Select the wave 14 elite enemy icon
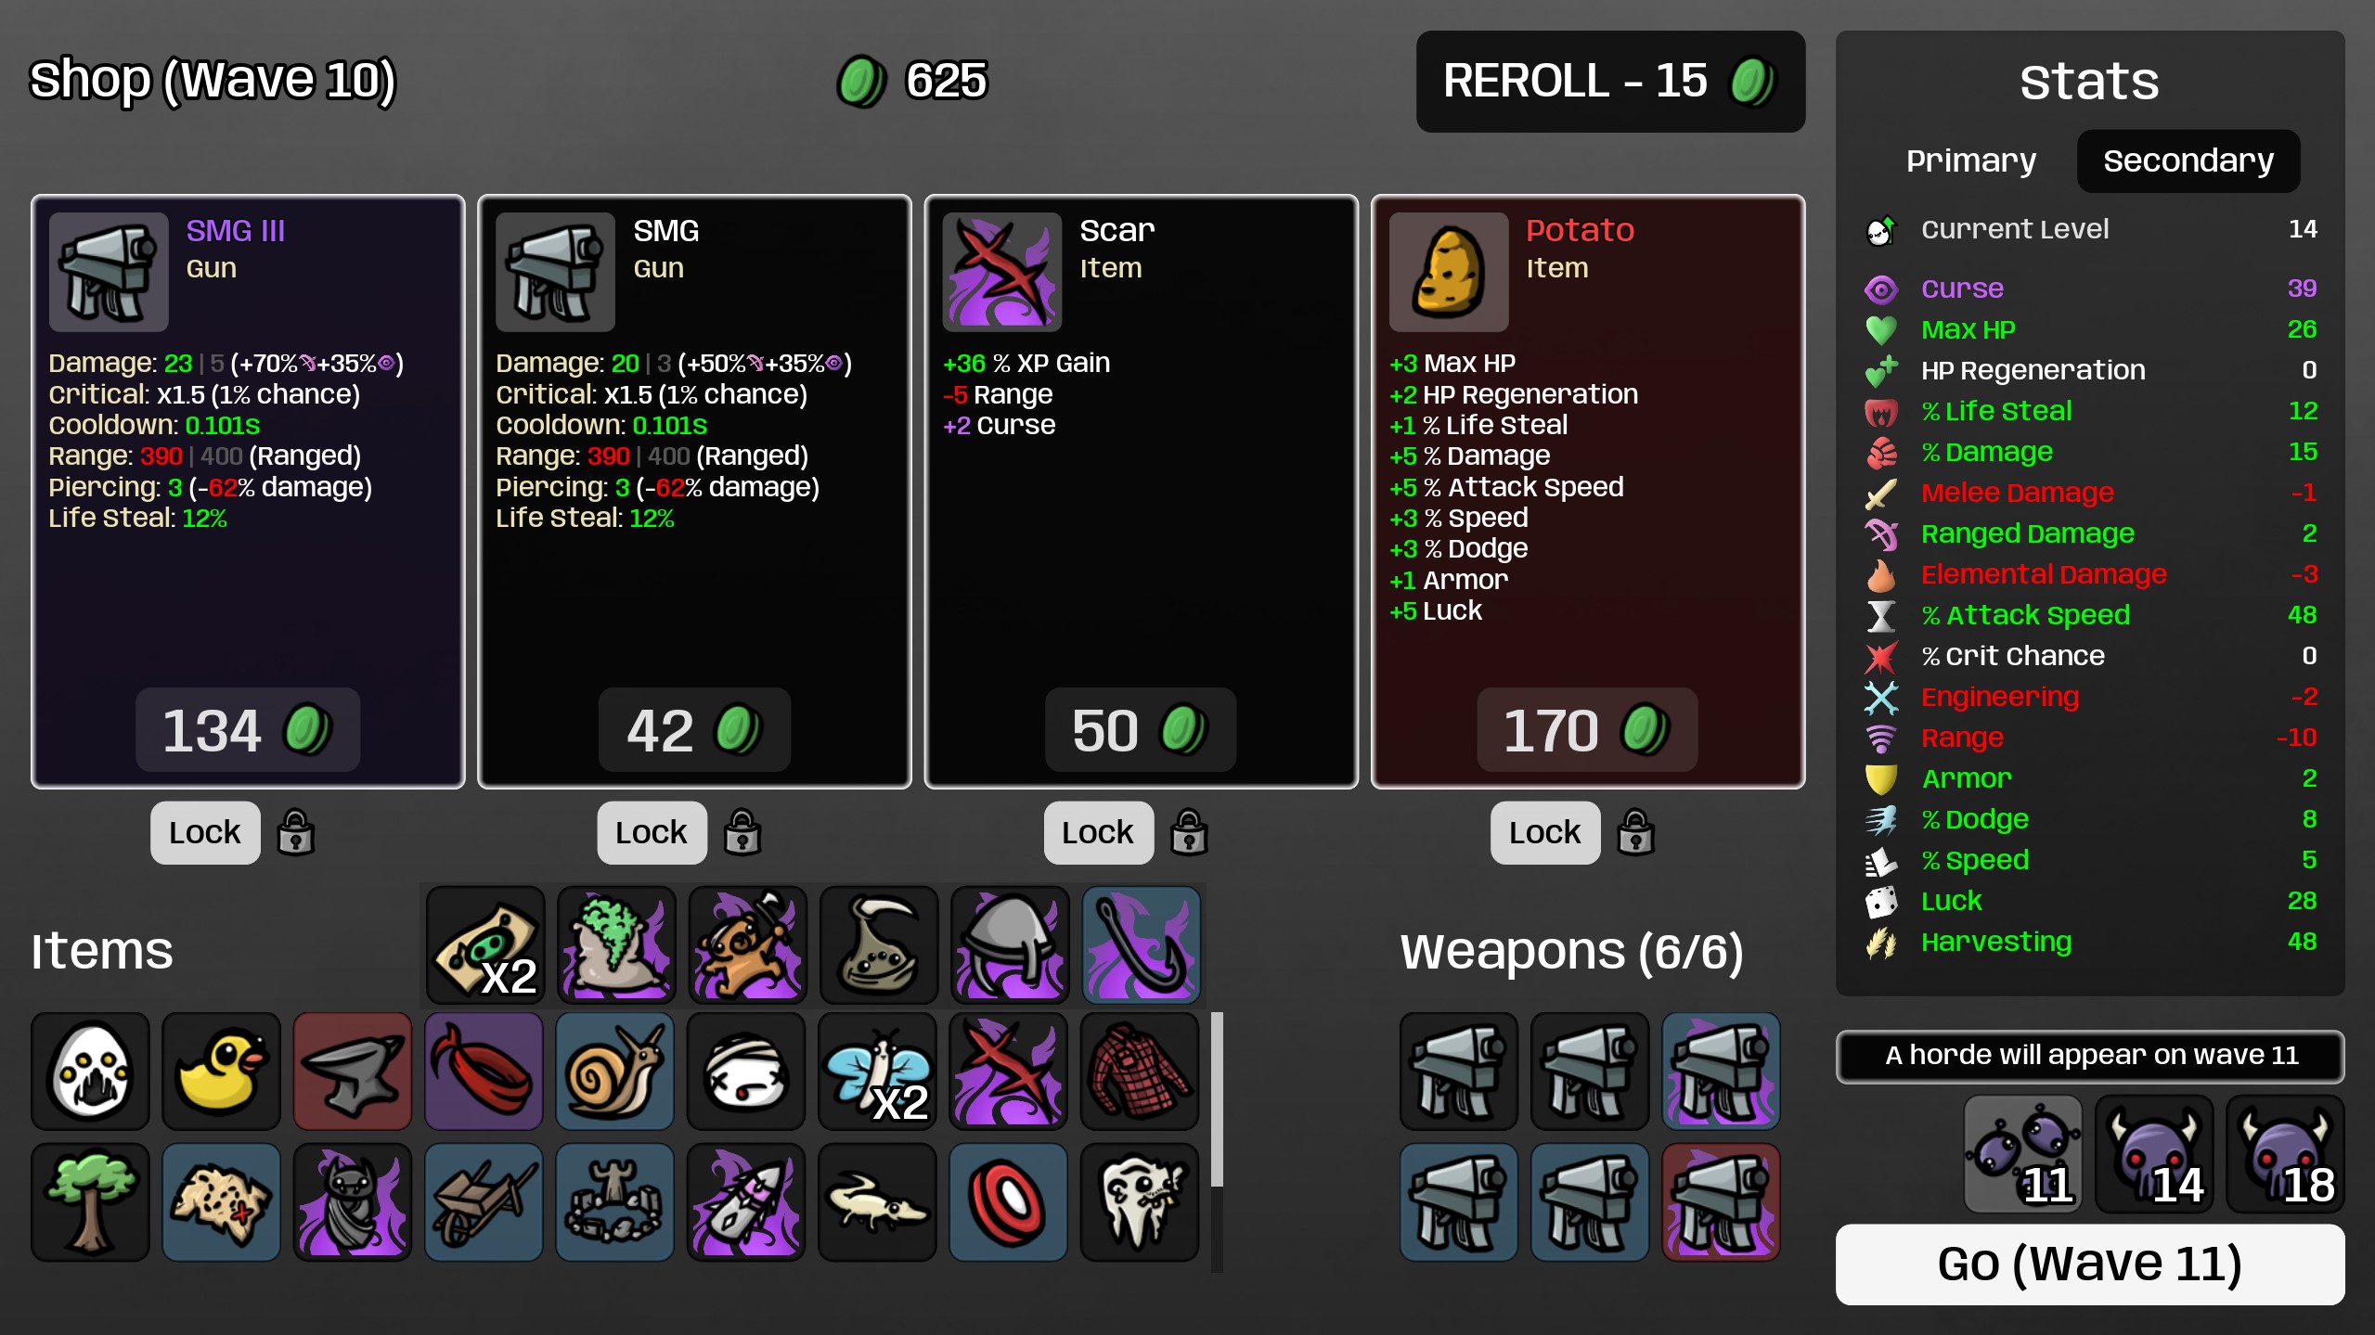The width and height of the screenshot is (2375, 1335). tap(2154, 1153)
